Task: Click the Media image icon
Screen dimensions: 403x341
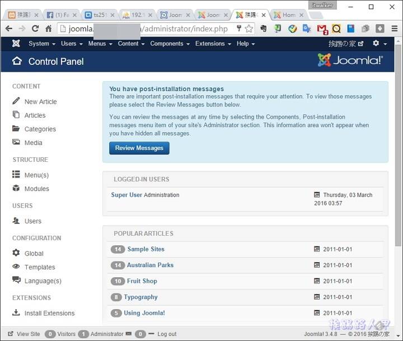Action: [x=16, y=142]
